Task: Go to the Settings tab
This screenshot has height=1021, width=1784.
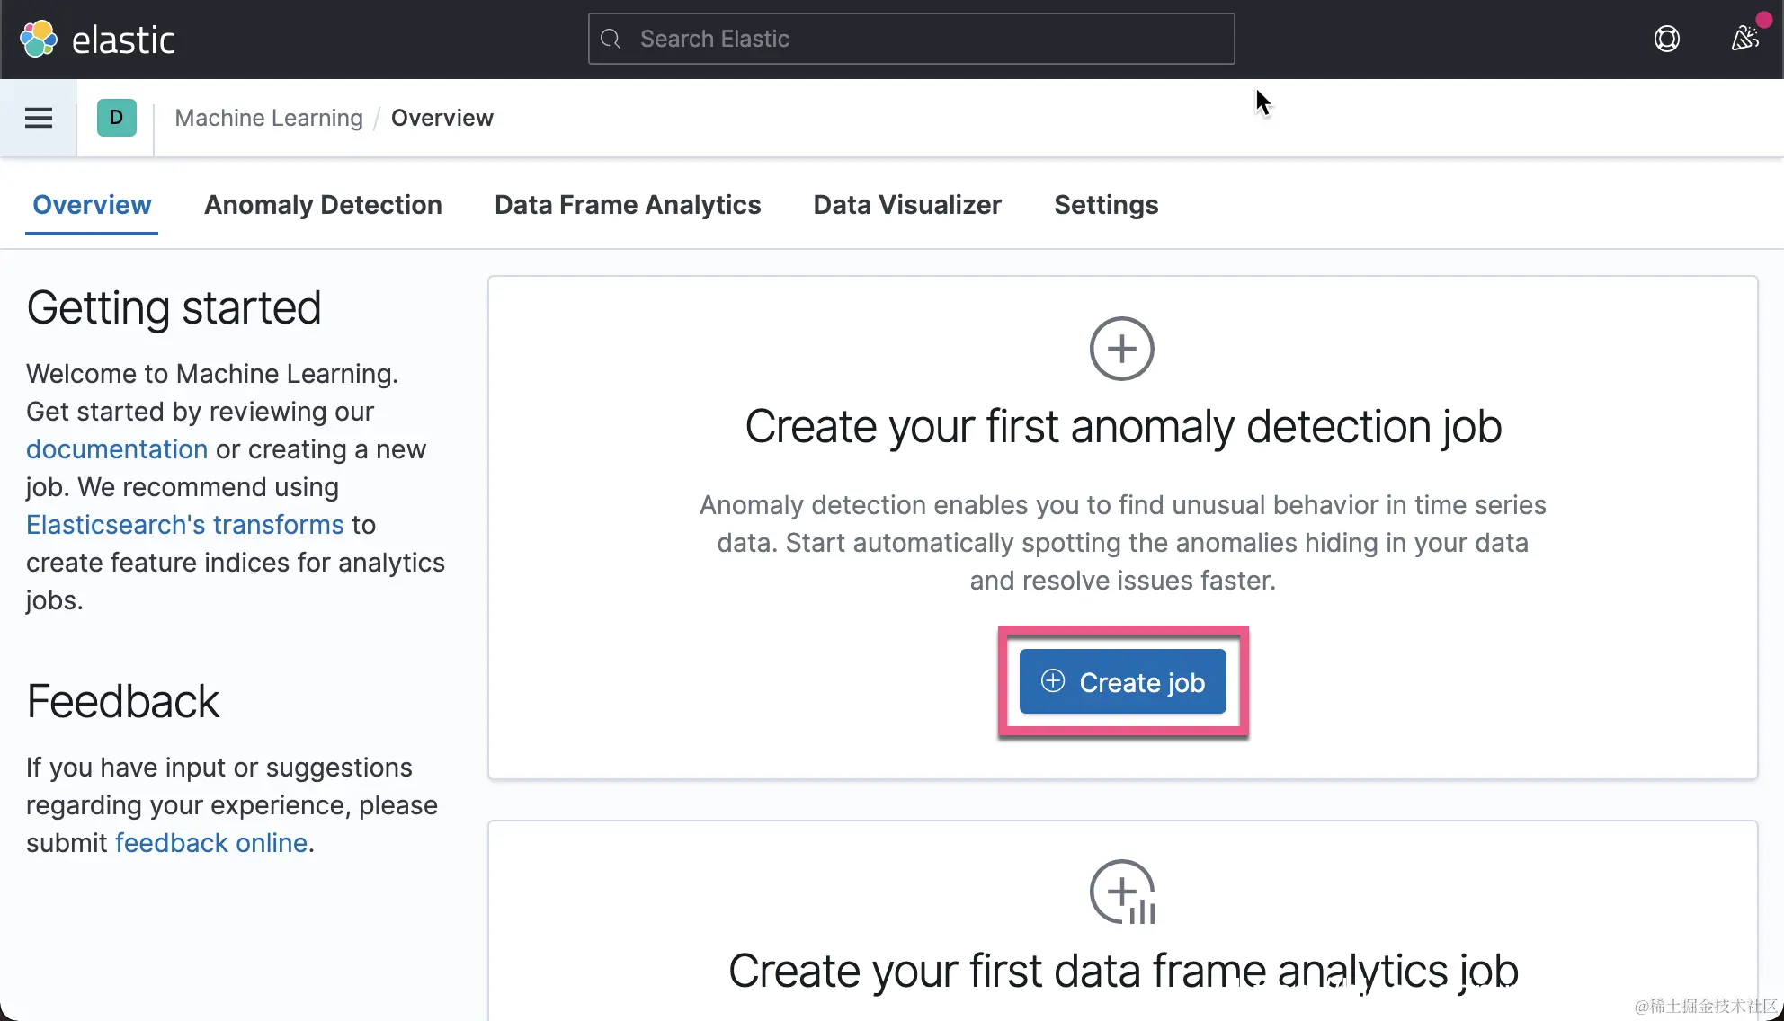Action: (1105, 205)
